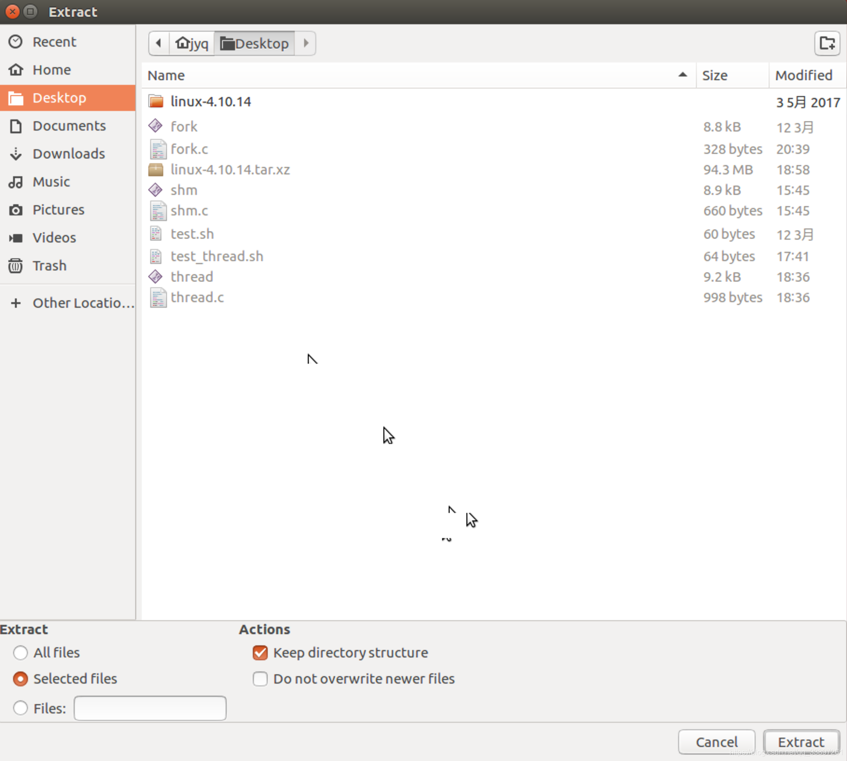847x761 pixels.
Task: Create a new folder using toolbar icon
Action: [x=827, y=43]
